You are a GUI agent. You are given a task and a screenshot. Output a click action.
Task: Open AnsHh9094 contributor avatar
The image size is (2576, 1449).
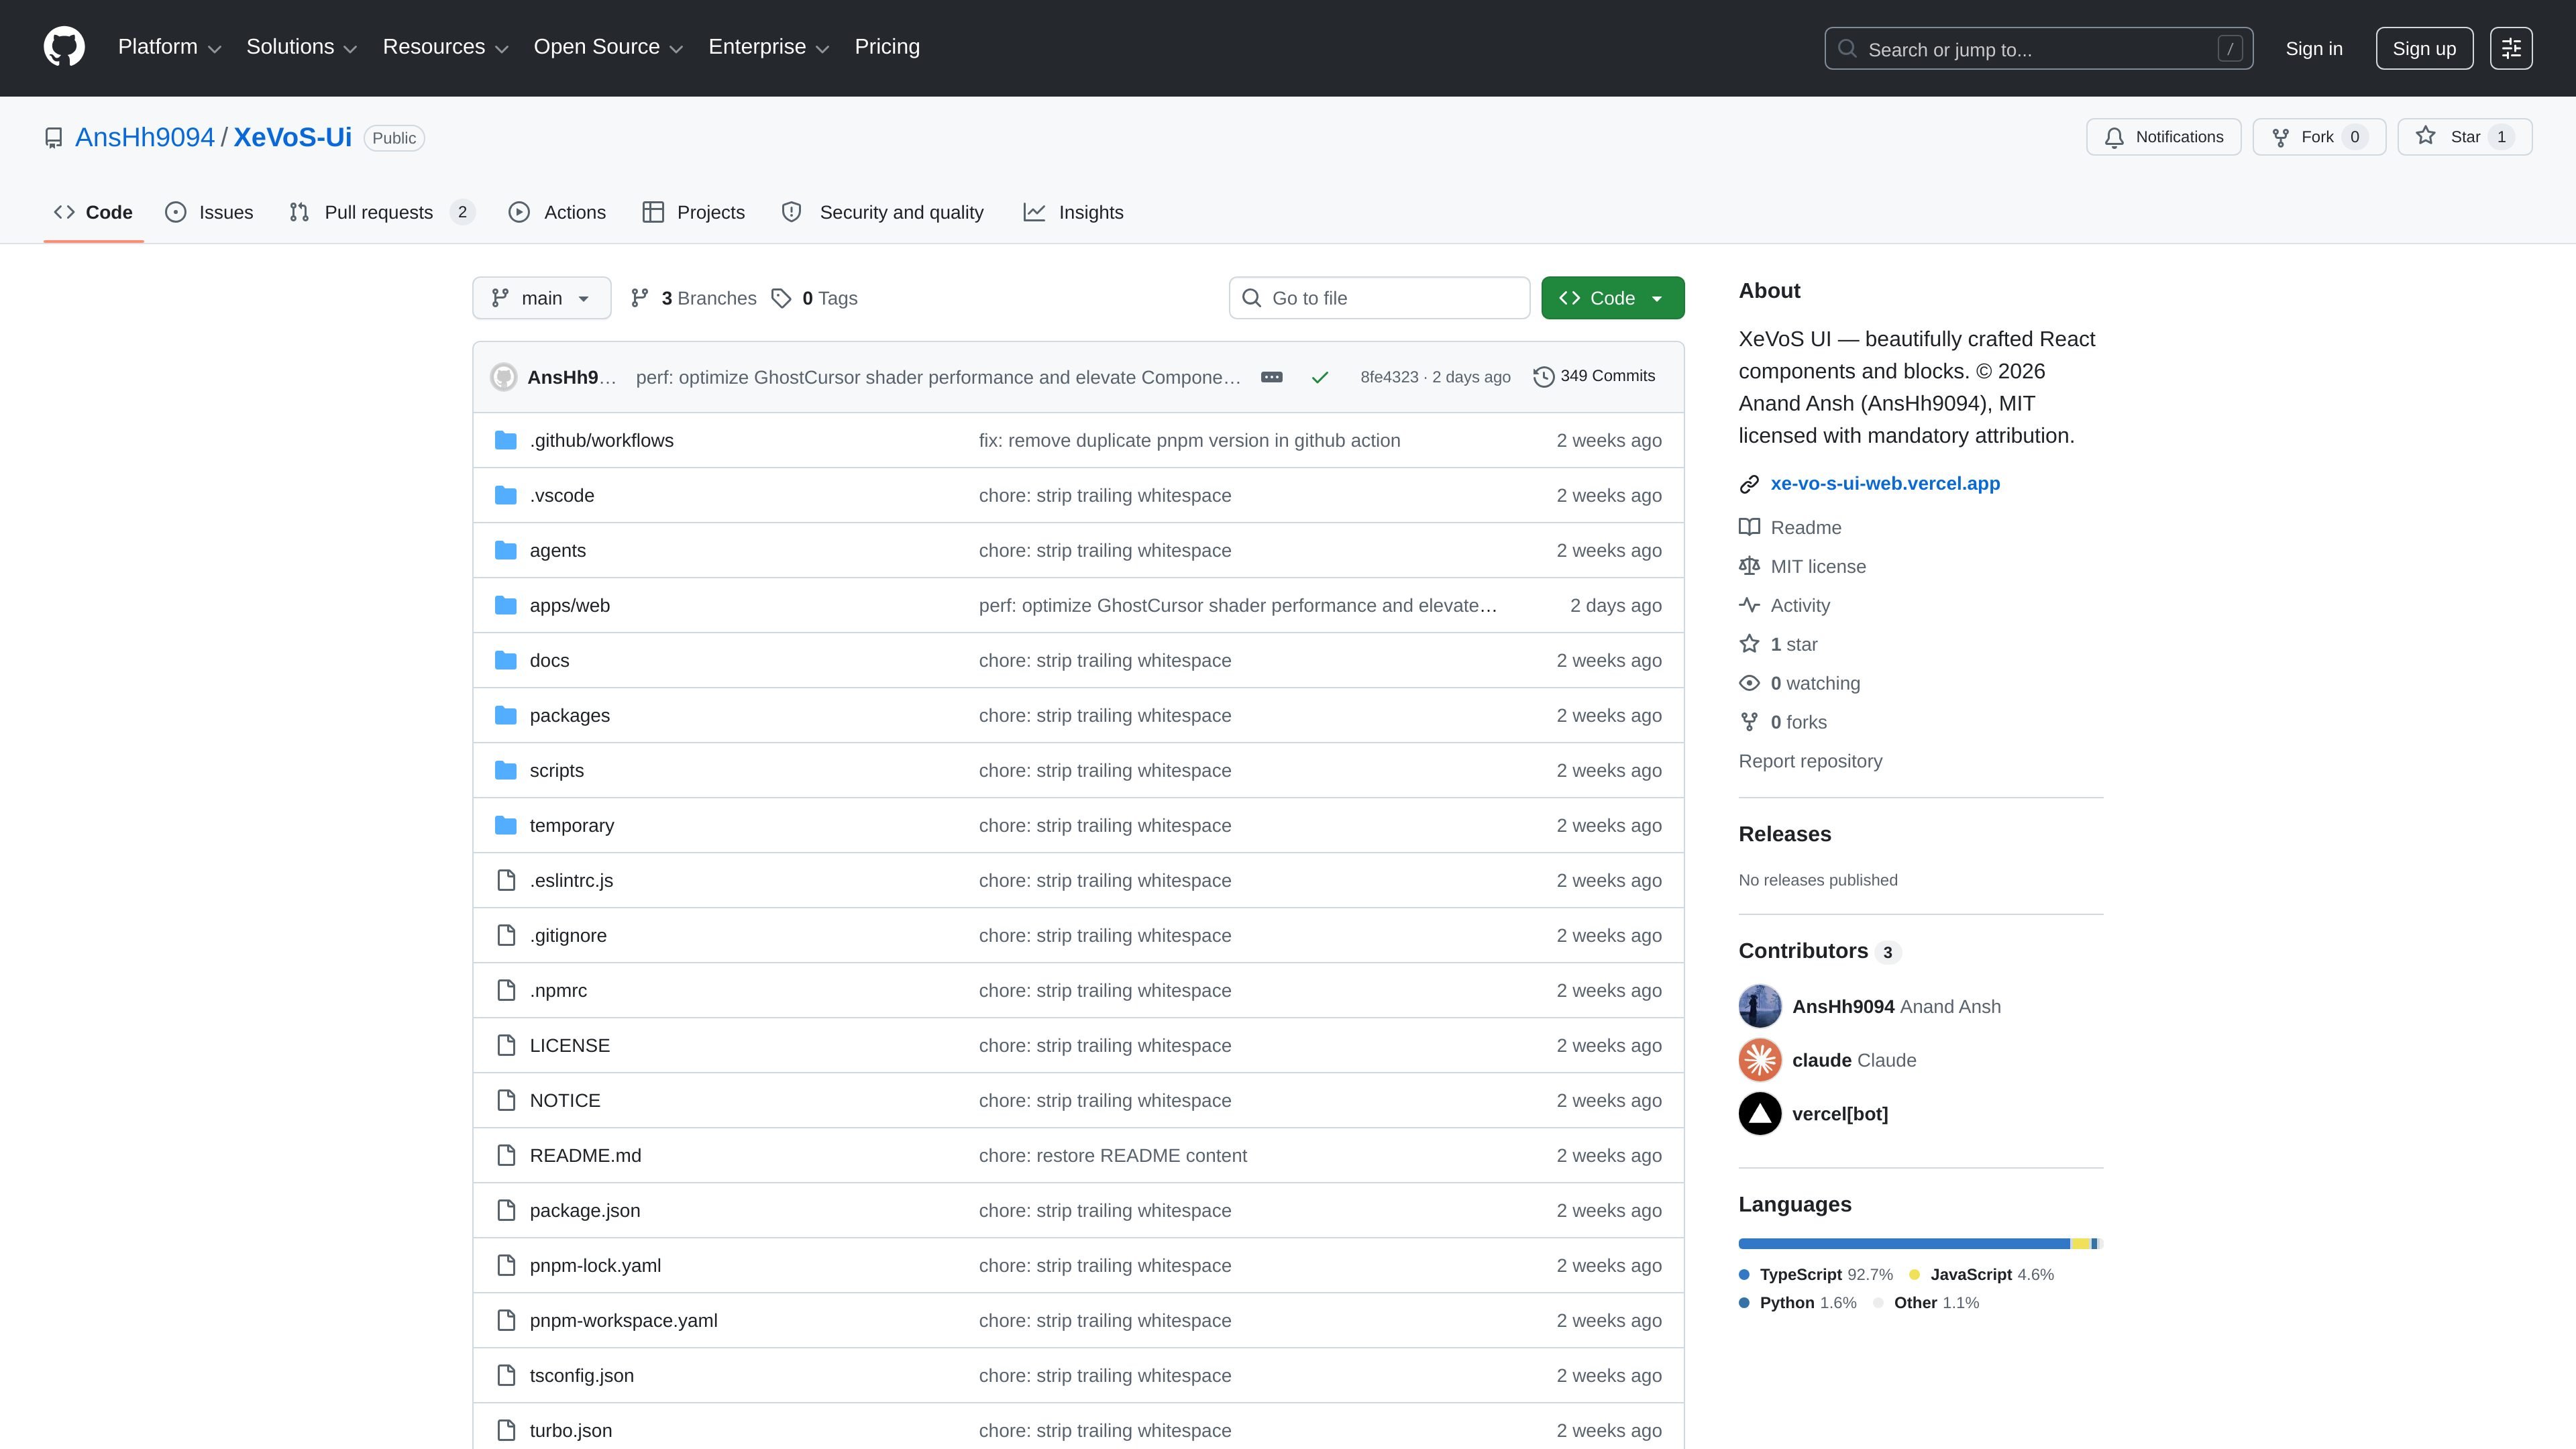pyautogui.click(x=1760, y=1006)
